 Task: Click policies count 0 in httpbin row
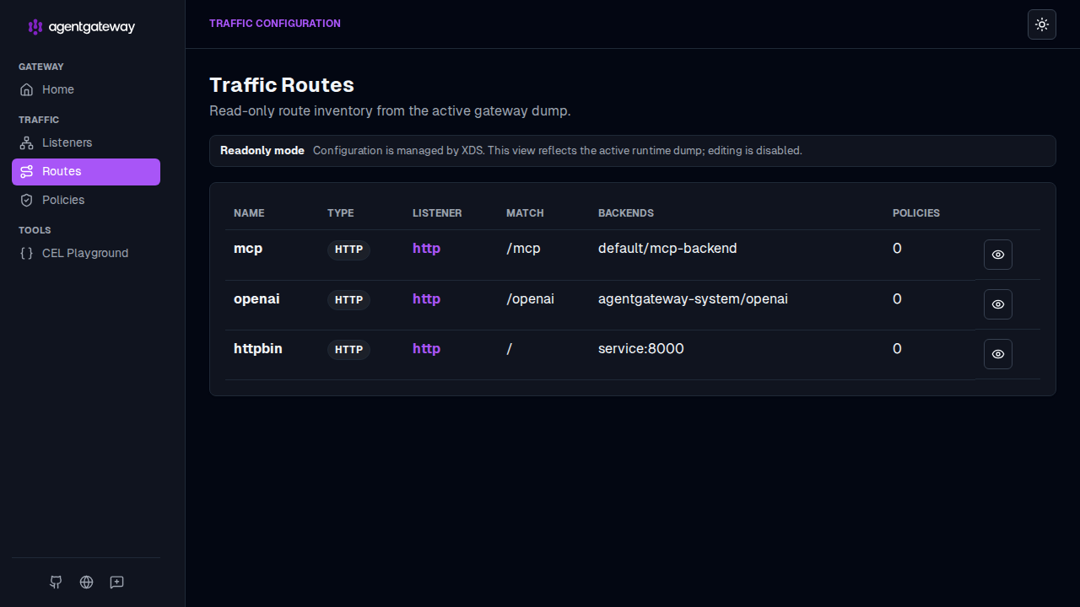point(897,348)
